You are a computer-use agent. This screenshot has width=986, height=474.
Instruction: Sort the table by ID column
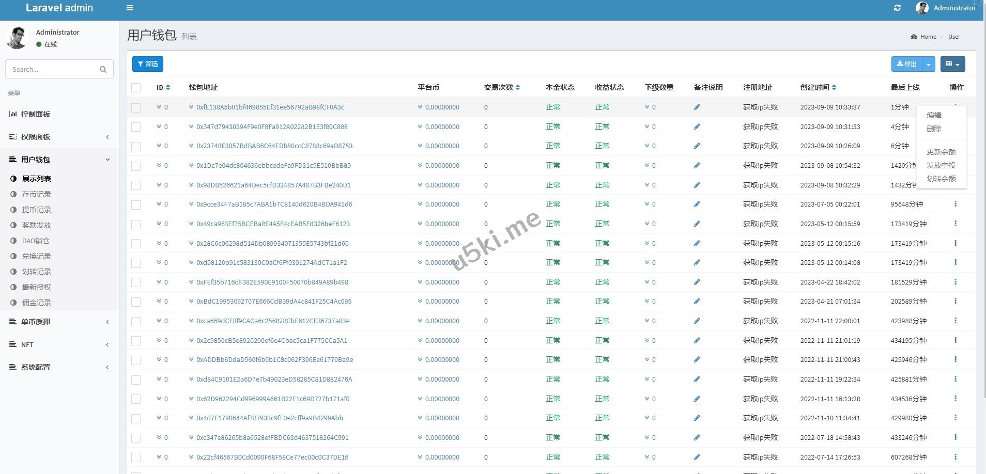(x=168, y=88)
